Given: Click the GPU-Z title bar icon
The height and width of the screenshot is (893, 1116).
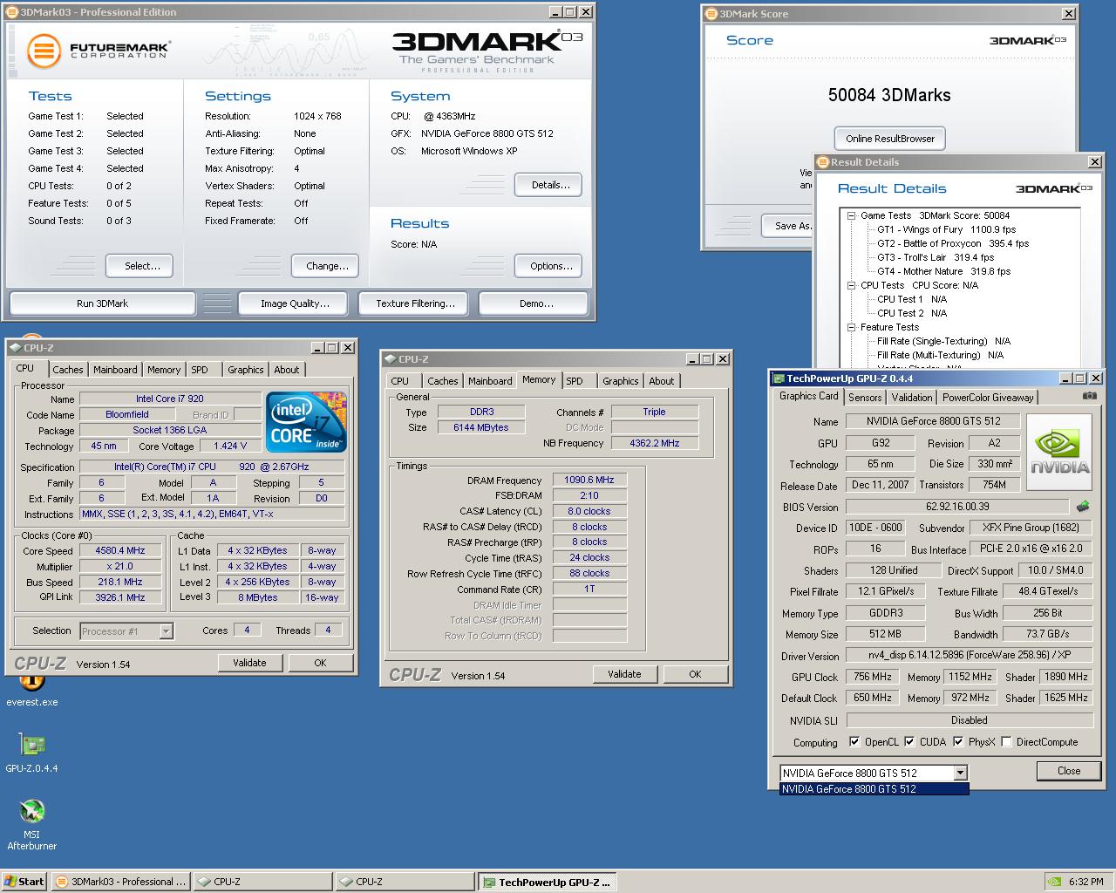Looking at the screenshot, I should click(779, 378).
